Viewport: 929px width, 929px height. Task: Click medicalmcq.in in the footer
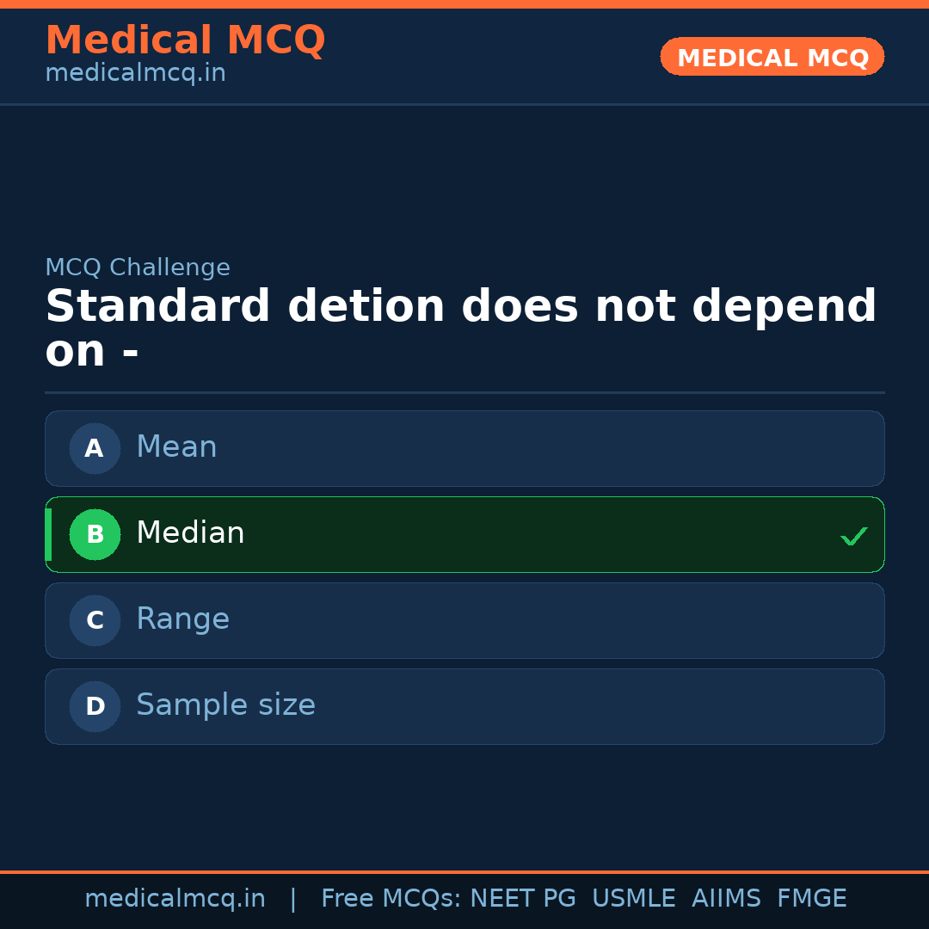pos(175,898)
